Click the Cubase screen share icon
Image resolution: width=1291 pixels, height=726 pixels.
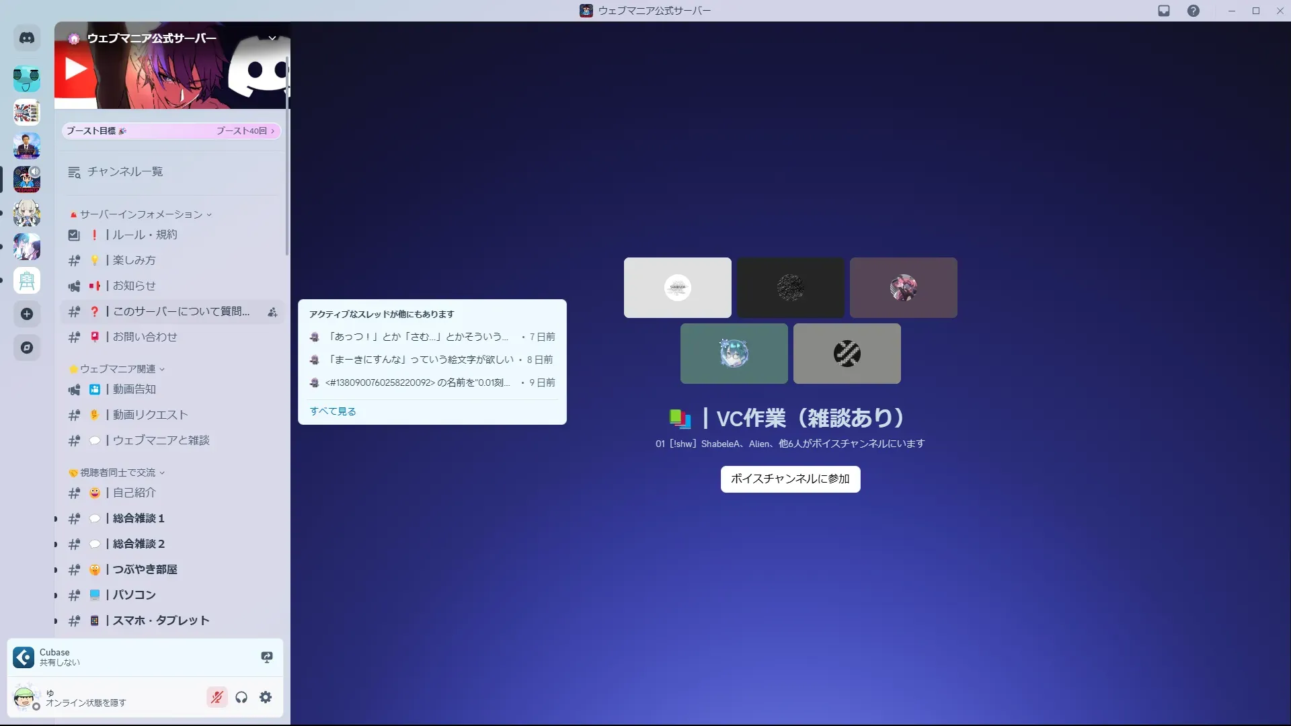coord(266,657)
